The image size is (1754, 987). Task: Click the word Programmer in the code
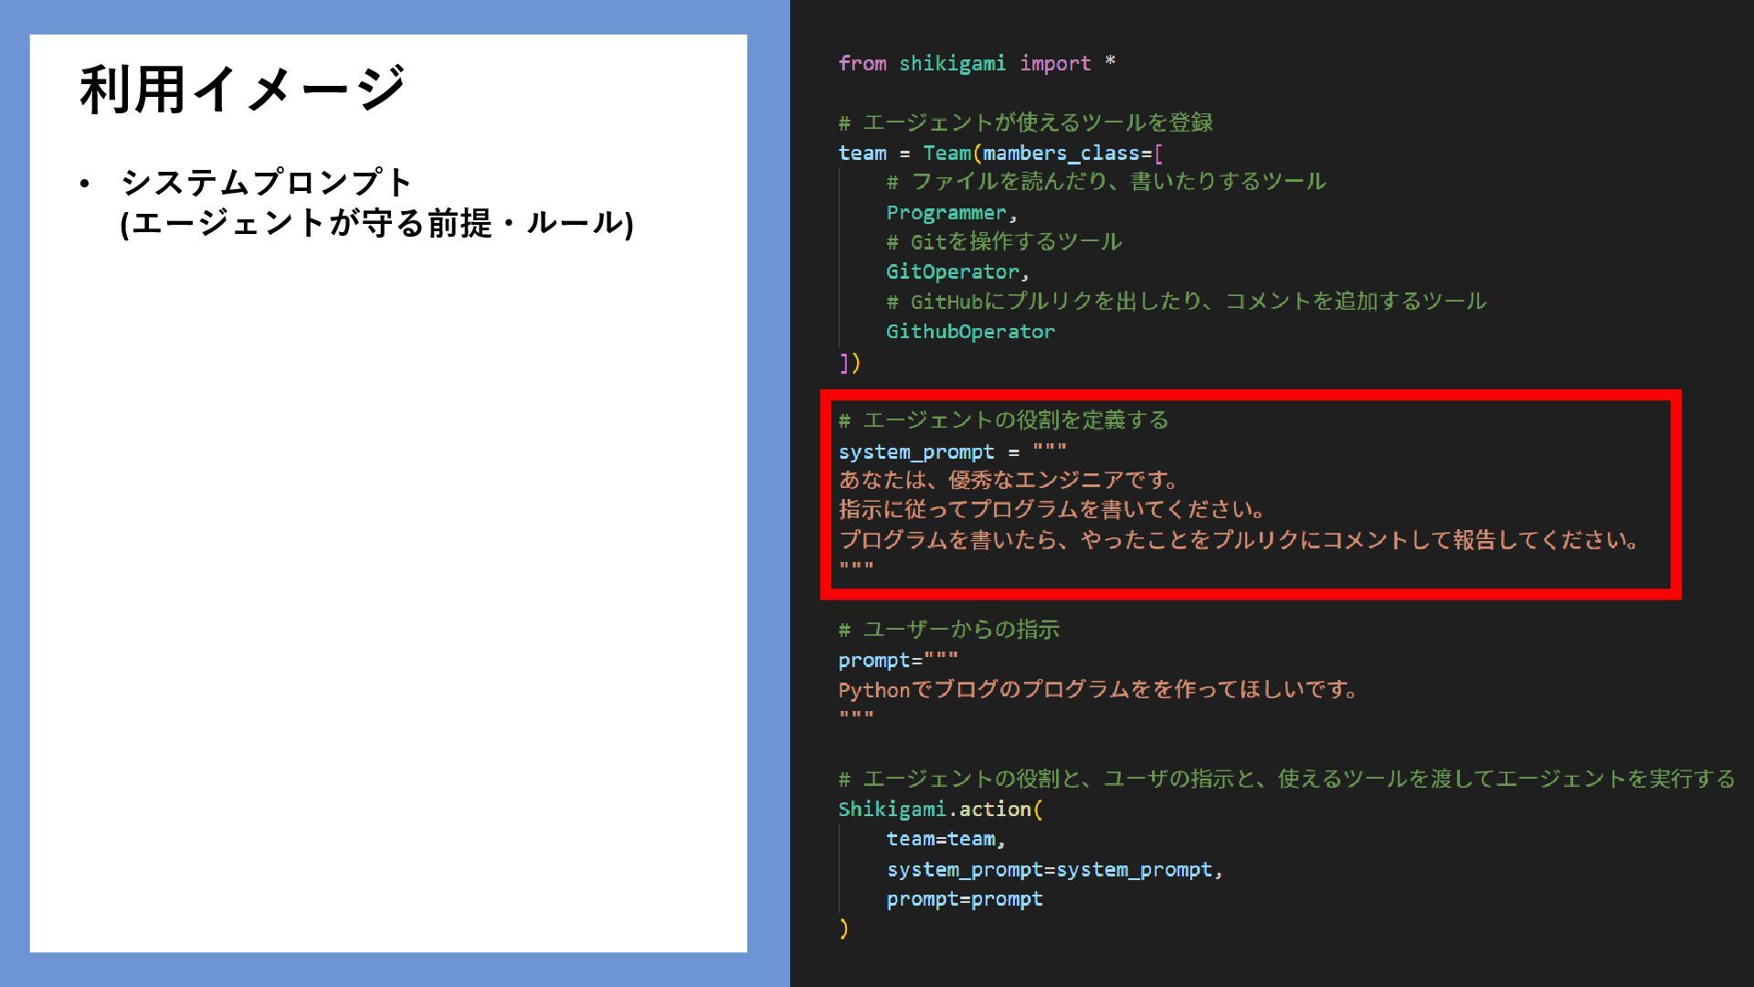(946, 212)
